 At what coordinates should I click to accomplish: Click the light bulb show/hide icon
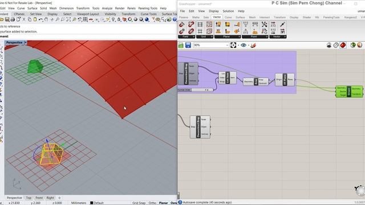point(113,19)
